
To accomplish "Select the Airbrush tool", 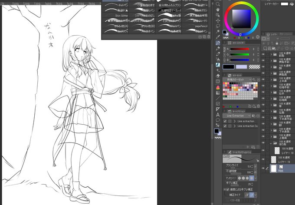I will 218,60.
